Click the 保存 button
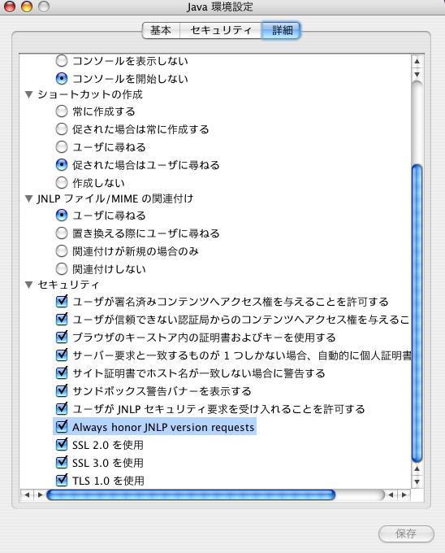445x553 pixels. pyautogui.click(x=406, y=533)
